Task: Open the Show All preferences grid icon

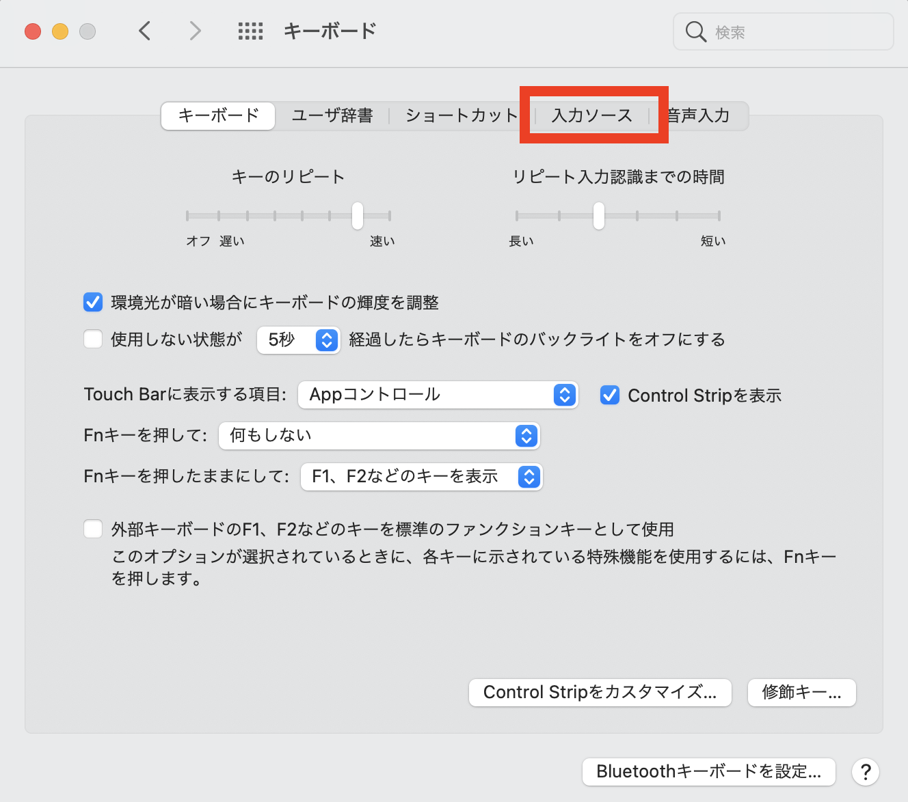Action: (250, 31)
